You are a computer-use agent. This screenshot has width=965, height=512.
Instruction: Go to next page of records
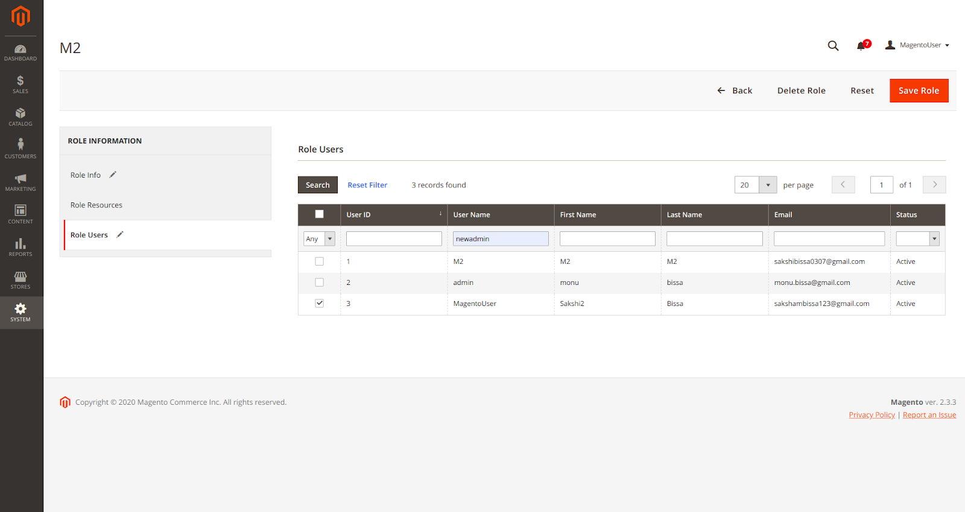[x=934, y=185]
